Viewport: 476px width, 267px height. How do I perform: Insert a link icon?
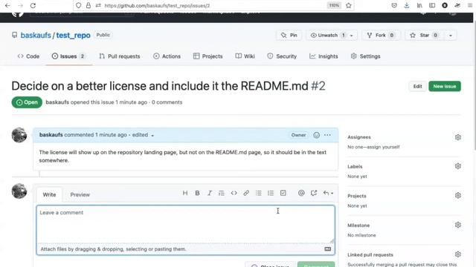pos(246,193)
